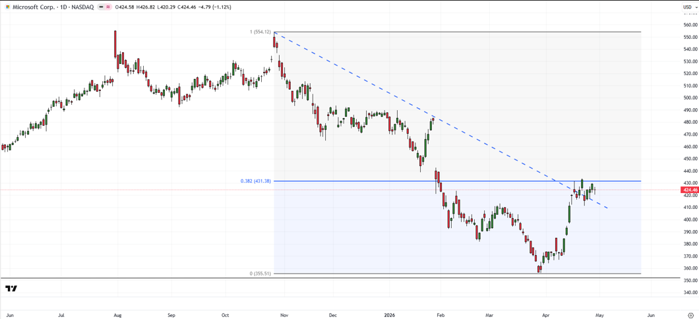699x319 pixels.
Task: Click the open value O424.58
Action: coord(125,7)
